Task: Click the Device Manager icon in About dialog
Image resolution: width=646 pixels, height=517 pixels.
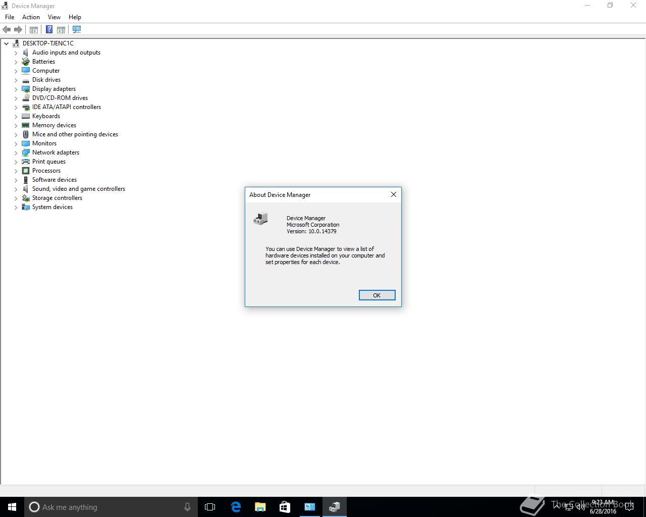Action: click(x=260, y=219)
